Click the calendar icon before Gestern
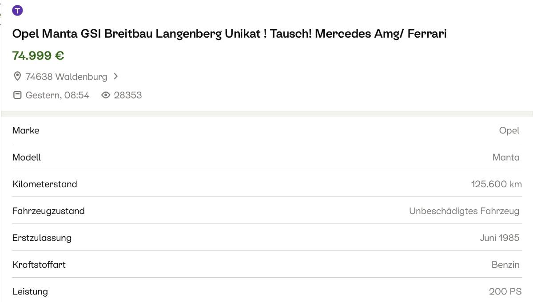This screenshot has width=533, height=302. pyautogui.click(x=17, y=95)
